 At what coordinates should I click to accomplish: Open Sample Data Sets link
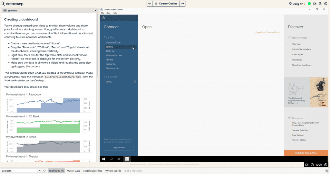pos(300,130)
